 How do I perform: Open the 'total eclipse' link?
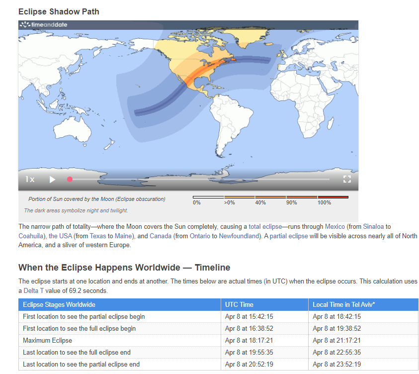pyautogui.click(x=265, y=227)
